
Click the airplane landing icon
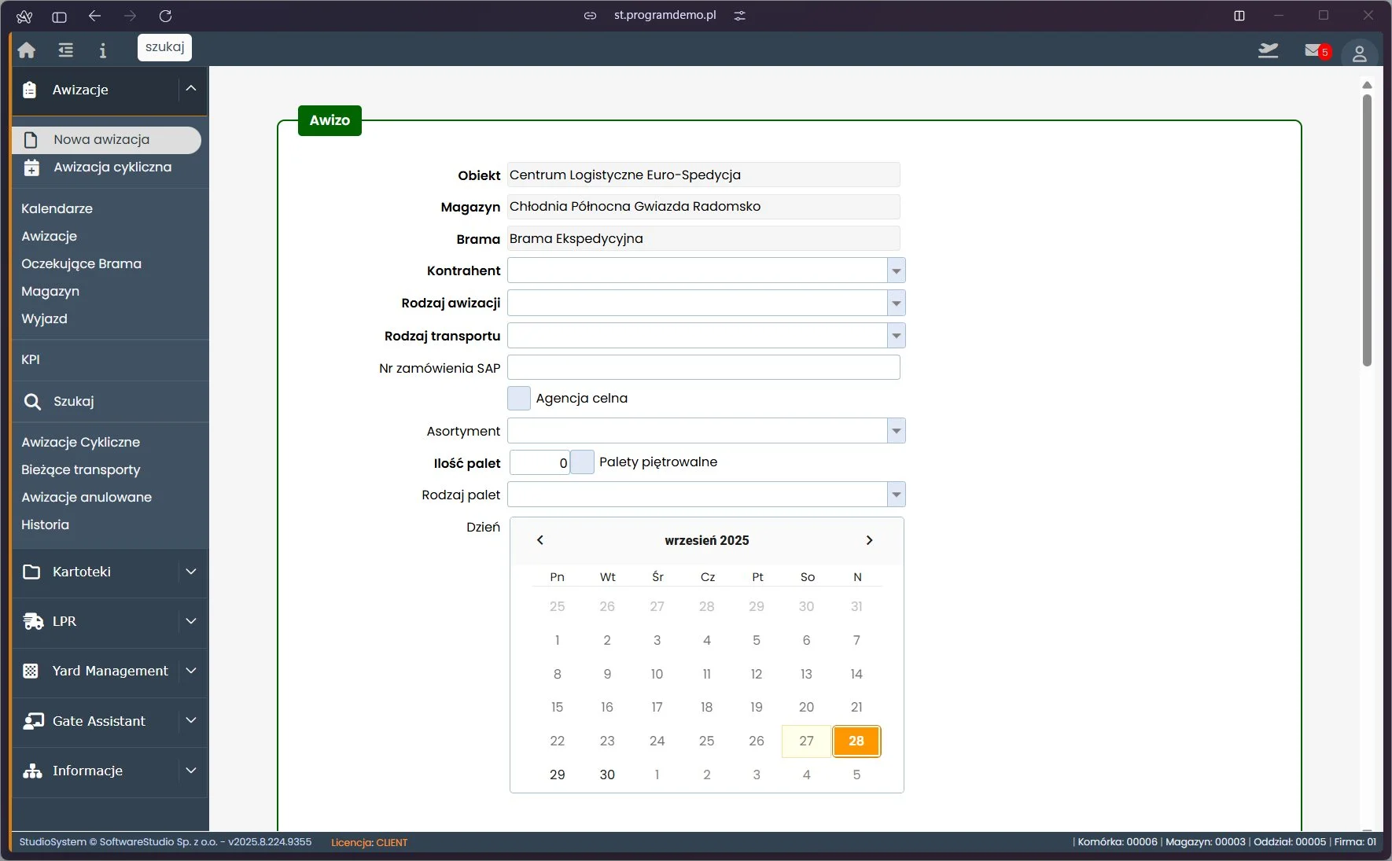click(x=1268, y=51)
